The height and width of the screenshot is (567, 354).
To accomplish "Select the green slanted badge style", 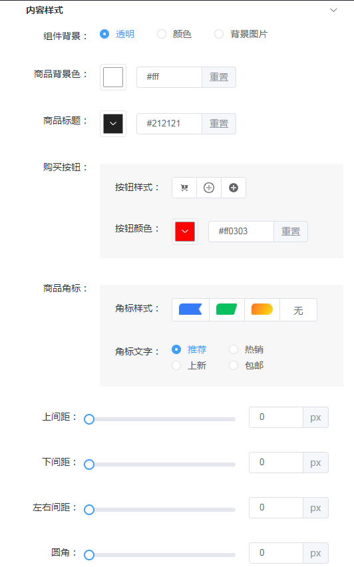I will pos(227,309).
